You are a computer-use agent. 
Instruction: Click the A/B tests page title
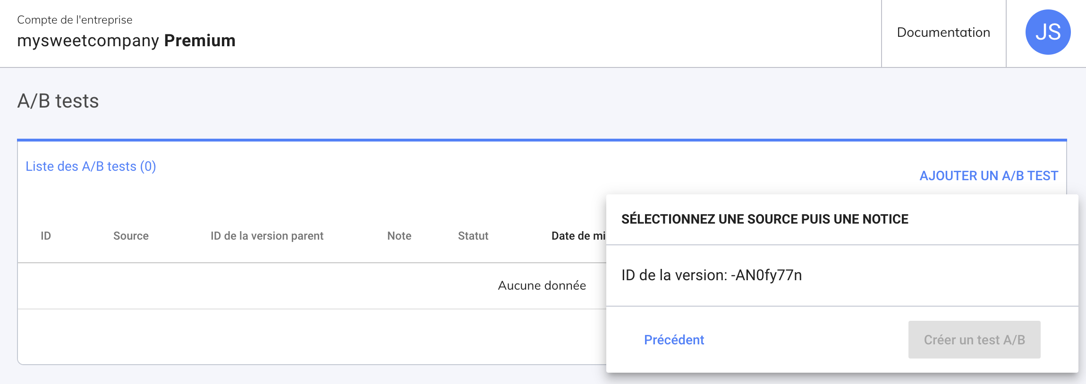58,101
